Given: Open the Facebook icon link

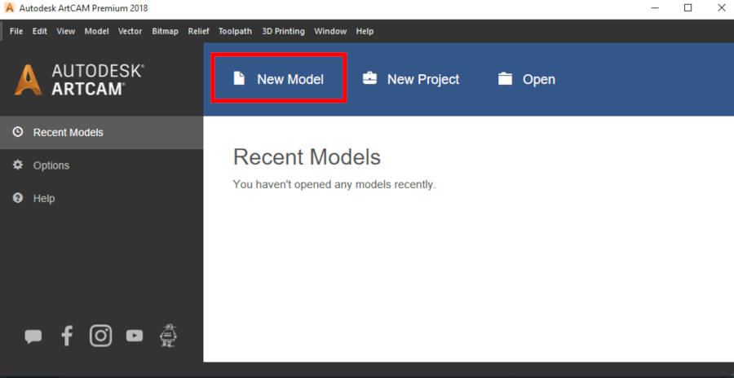Looking at the screenshot, I should 67,336.
